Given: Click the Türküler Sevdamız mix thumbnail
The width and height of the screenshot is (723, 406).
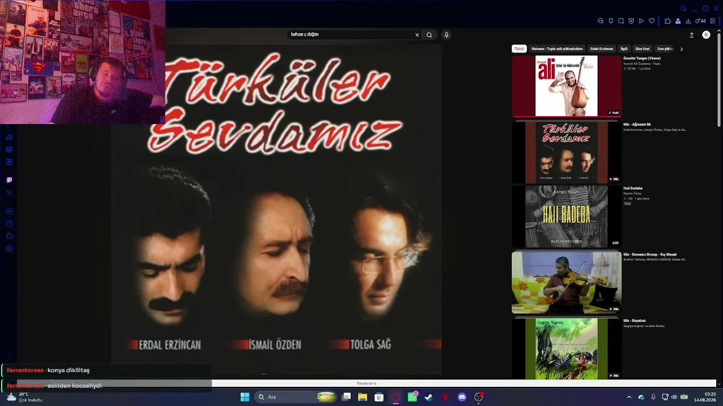Looking at the screenshot, I should tap(567, 152).
